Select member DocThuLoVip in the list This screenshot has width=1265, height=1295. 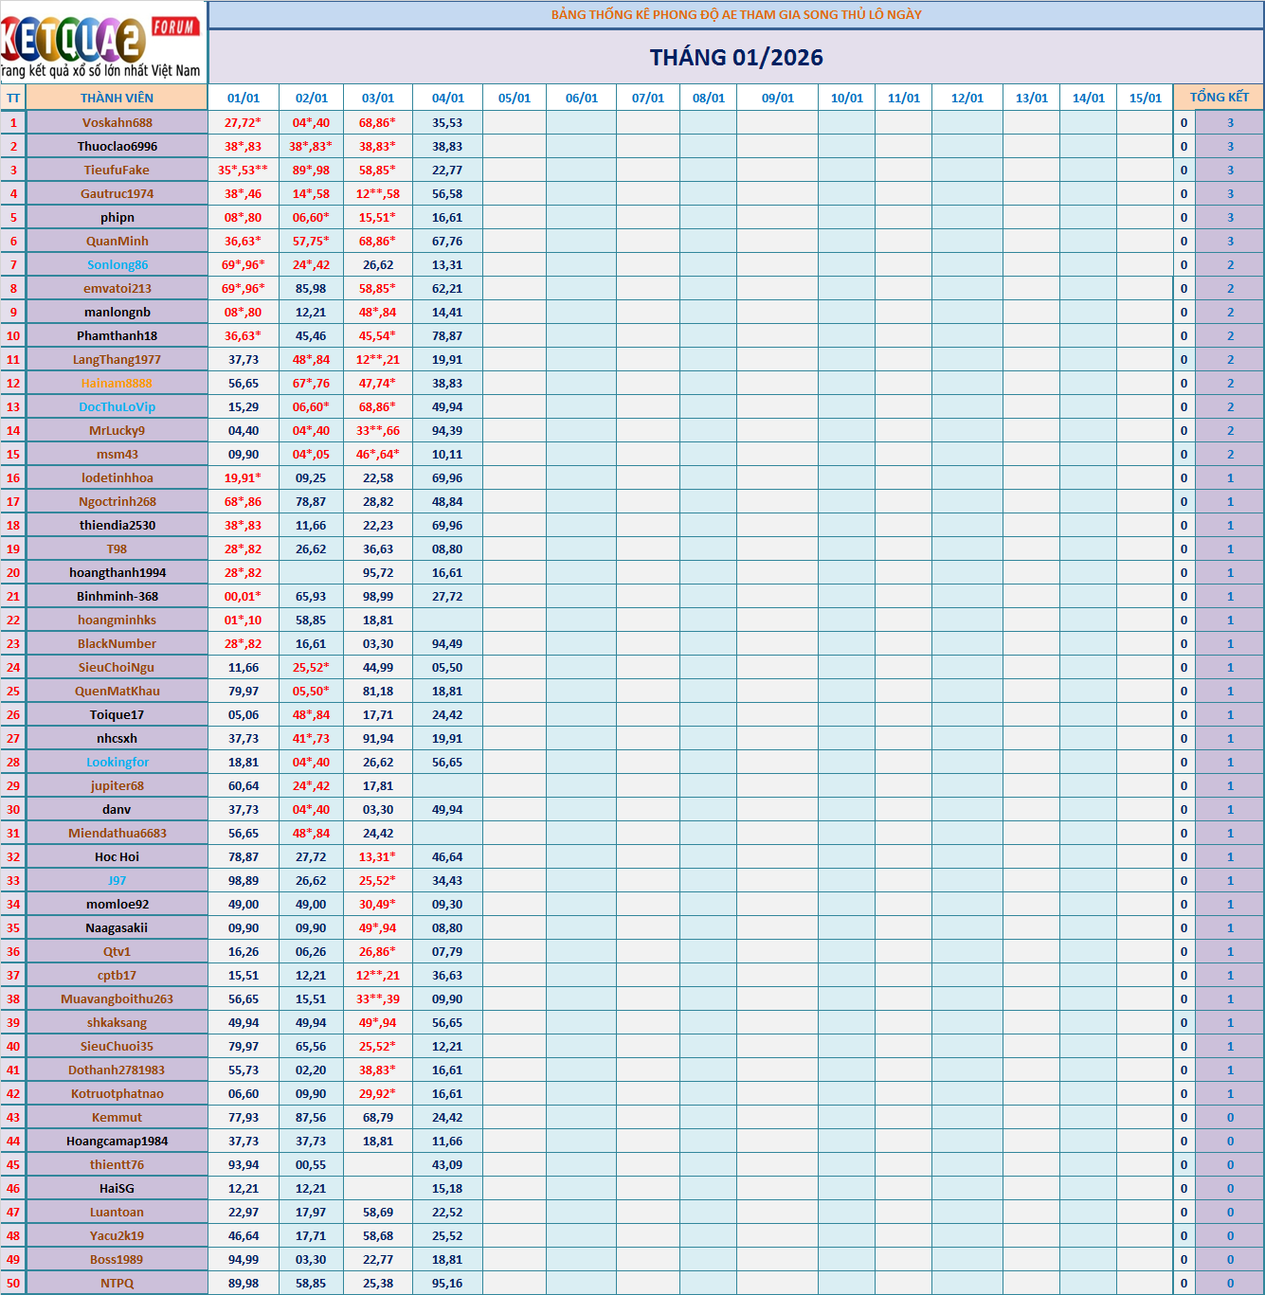(117, 406)
